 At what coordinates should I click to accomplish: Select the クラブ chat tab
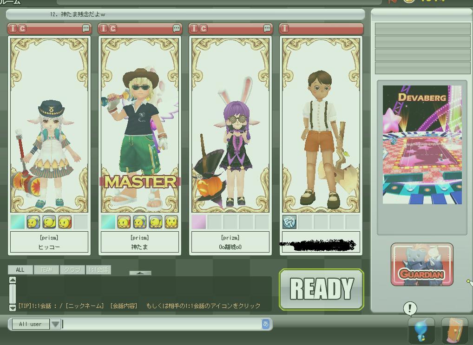coord(72,270)
